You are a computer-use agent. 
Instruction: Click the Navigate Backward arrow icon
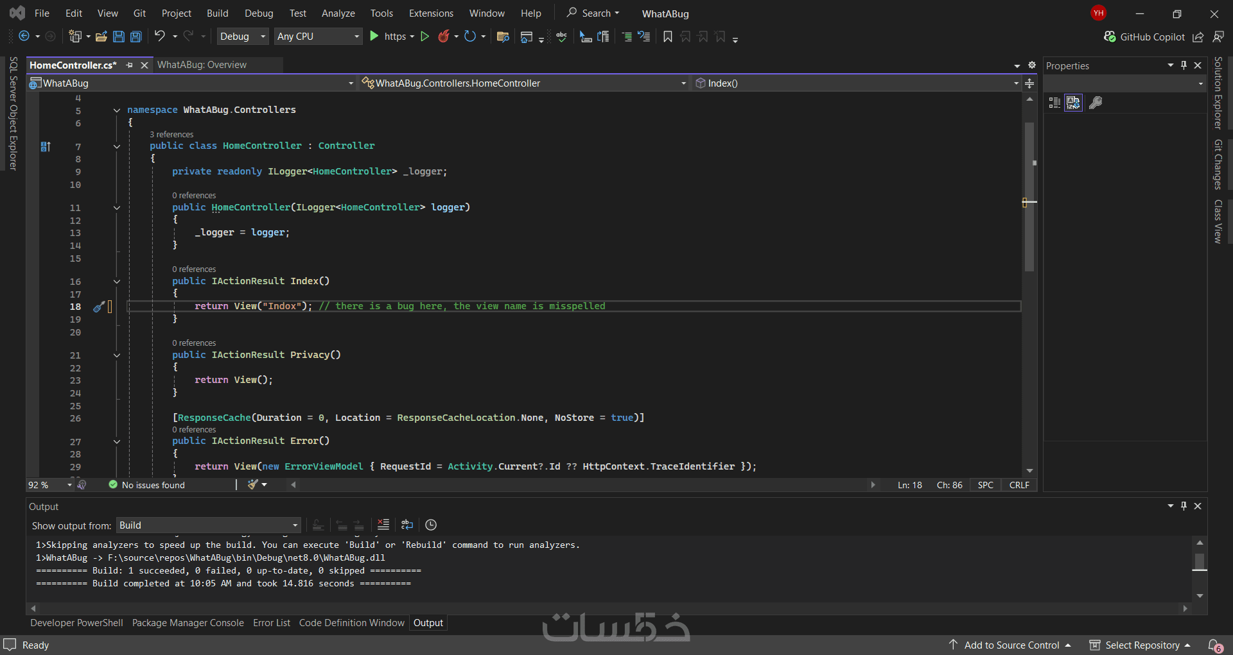point(24,37)
